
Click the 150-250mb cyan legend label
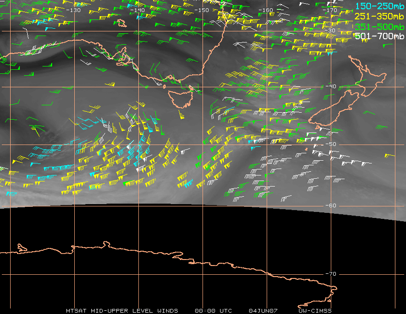click(380, 6)
